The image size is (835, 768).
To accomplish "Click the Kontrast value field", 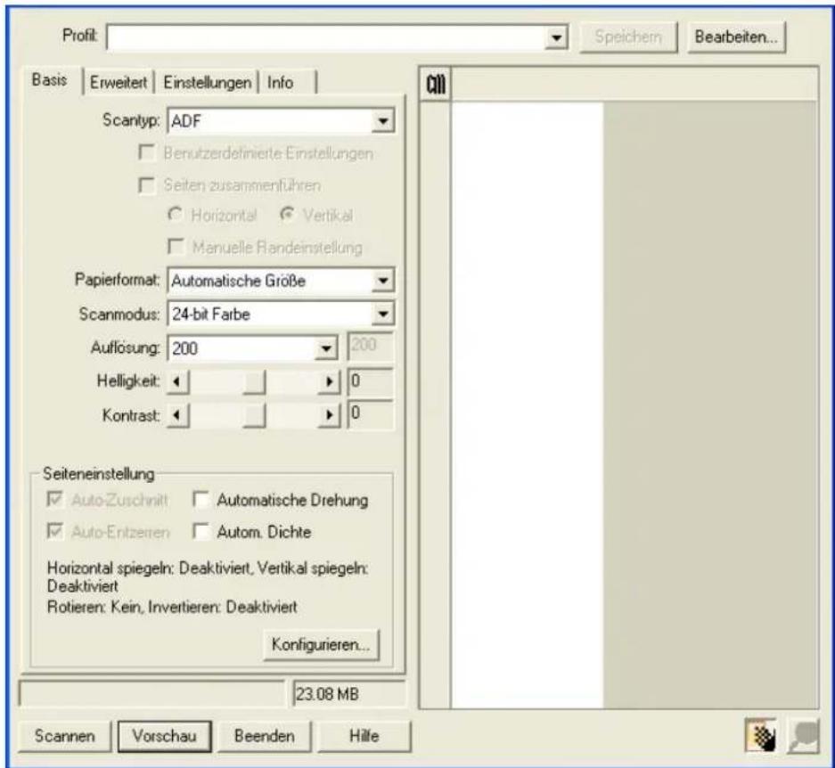I will tap(371, 415).
